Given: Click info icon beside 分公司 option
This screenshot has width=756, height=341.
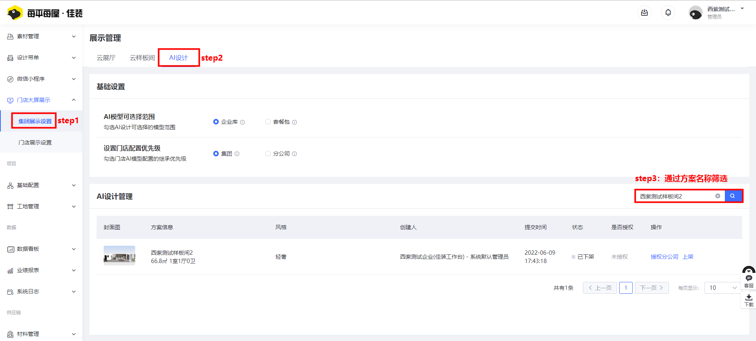Looking at the screenshot, I should 294,154.
